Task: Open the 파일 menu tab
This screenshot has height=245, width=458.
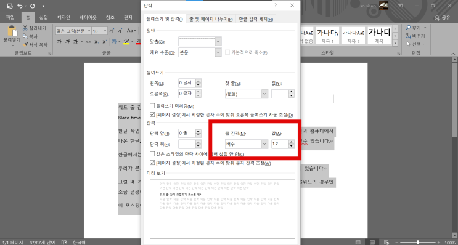Action: coord(10,17)
